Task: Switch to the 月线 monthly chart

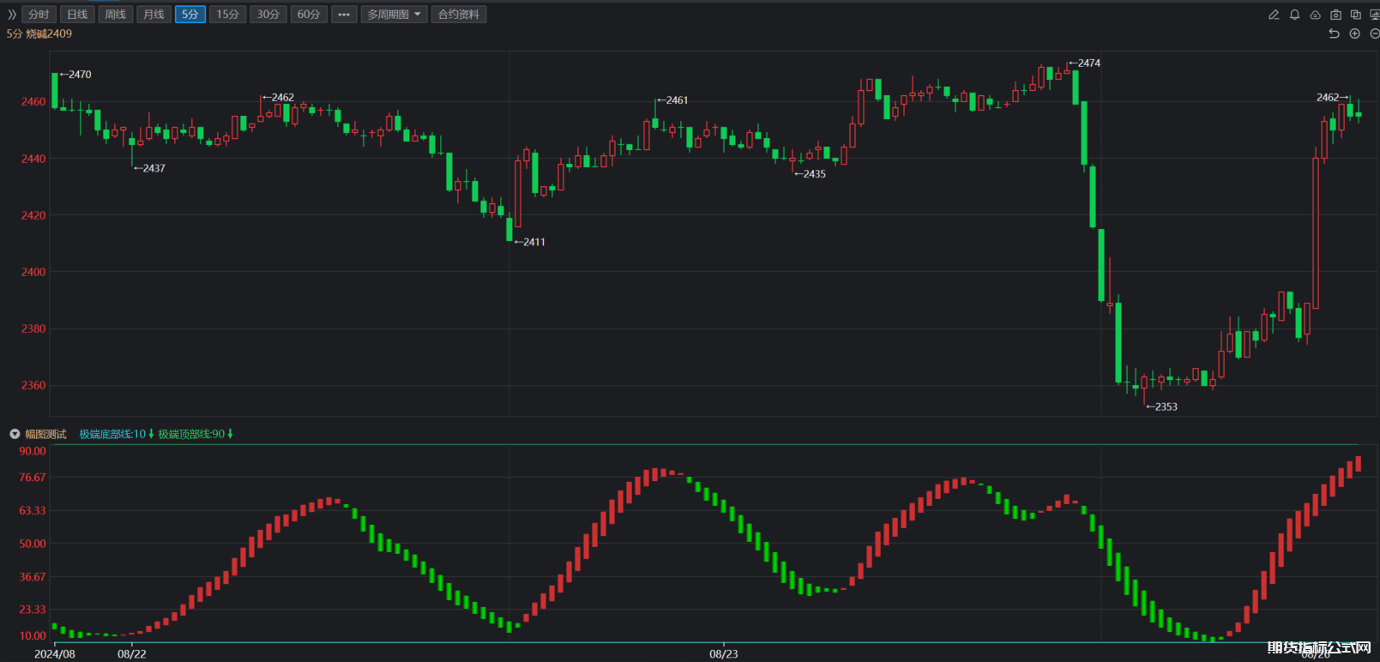Action: [154, 15]
